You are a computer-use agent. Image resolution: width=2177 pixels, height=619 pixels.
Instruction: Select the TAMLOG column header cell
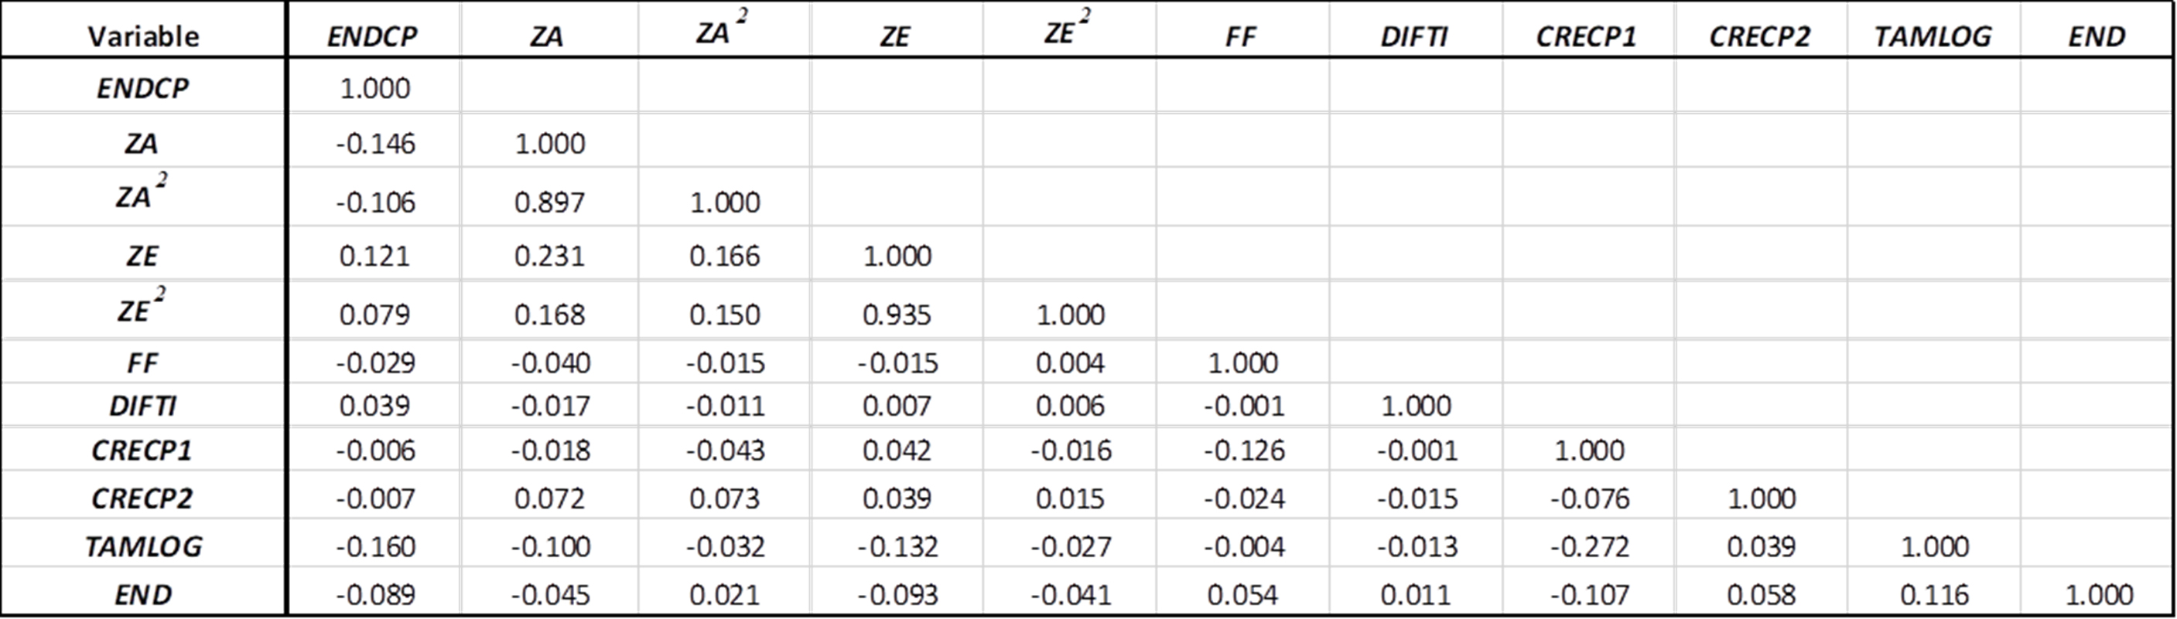click(1932, 36)
